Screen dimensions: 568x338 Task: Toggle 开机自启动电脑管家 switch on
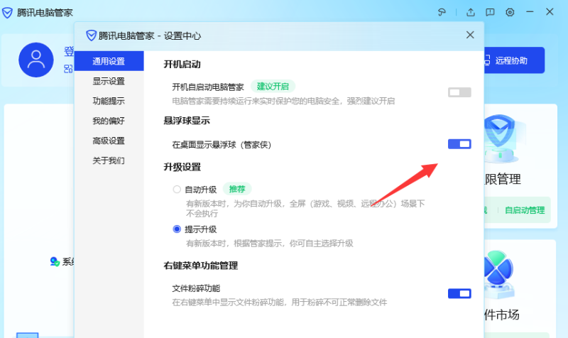[459, 92]
